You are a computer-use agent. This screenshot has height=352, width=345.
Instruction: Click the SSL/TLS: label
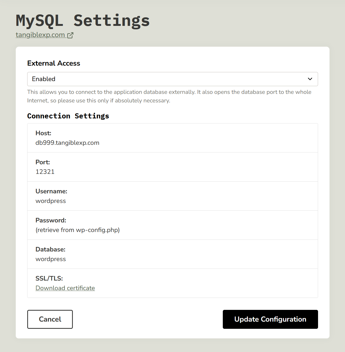pos(49,278)
